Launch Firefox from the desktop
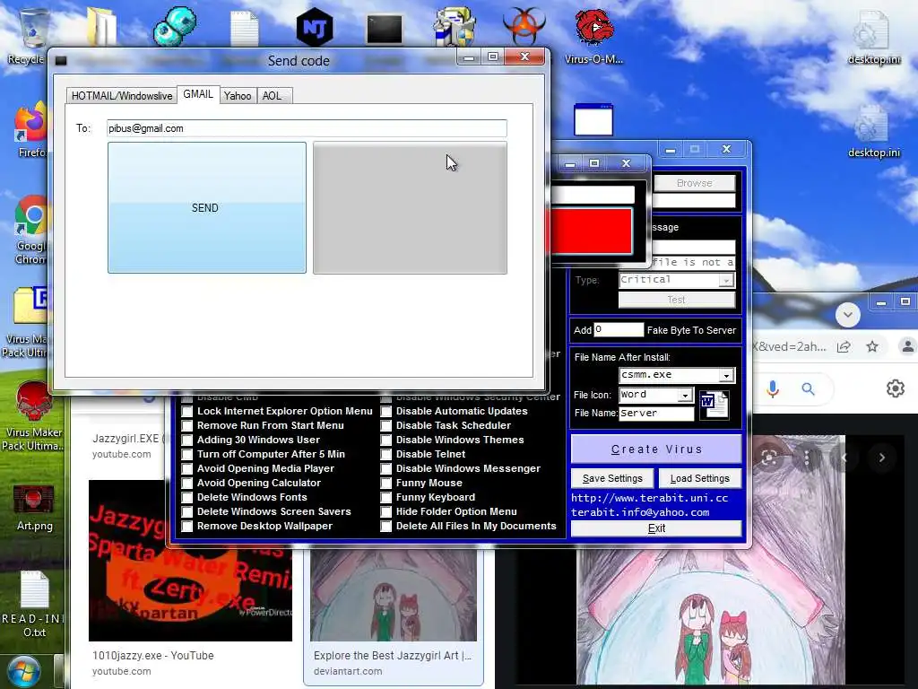Screen dimensions: 918x689 [x=30, y=123]
